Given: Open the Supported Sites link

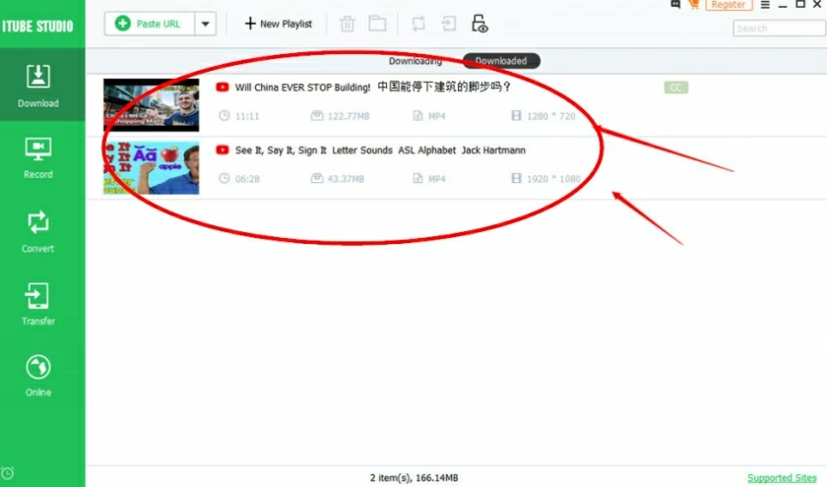Looking at the screenshot, I should [x=782, y=478].
